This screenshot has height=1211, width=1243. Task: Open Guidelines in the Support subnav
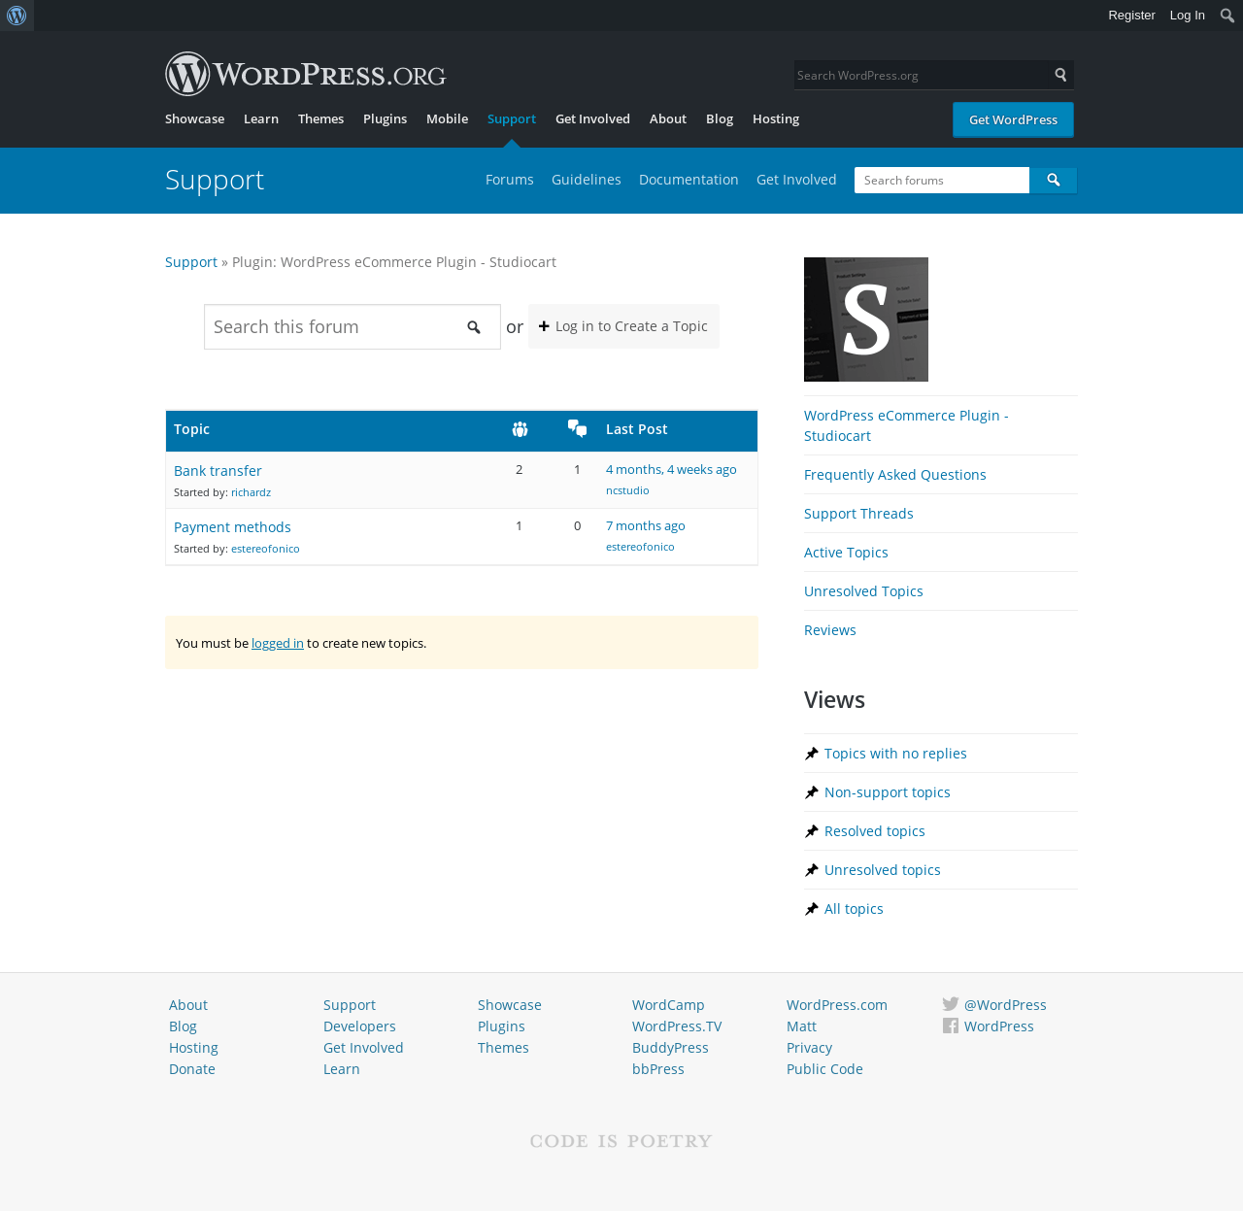pos(587,180)
